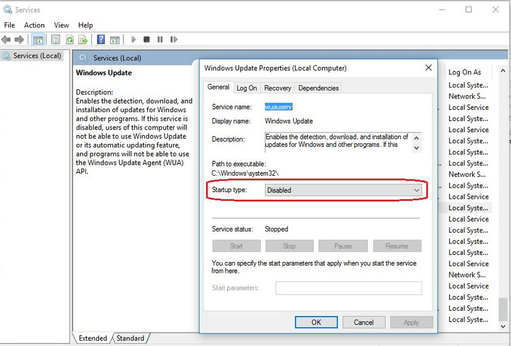Click into the Start parameters input field

coord(348,288)
